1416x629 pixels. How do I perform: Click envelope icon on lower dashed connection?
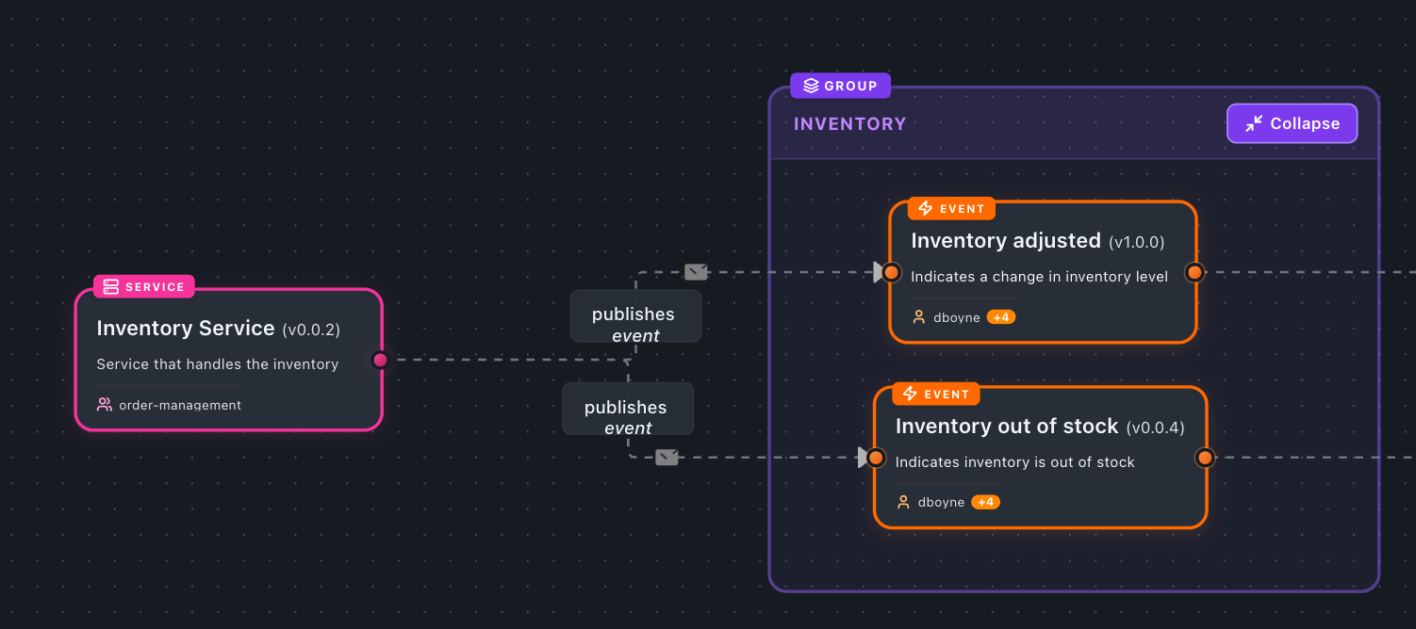click(x=667, y=458)
